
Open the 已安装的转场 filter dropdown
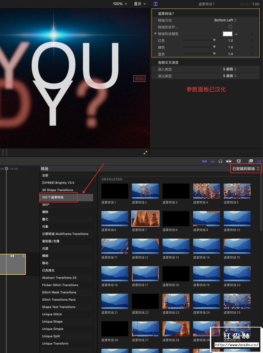point(246,169)
